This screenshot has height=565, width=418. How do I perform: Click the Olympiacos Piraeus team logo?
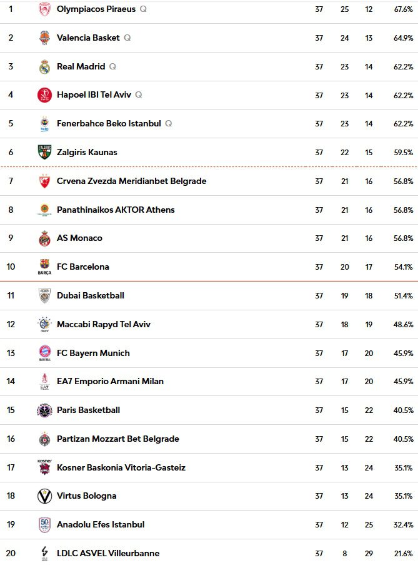pos(44,9)
